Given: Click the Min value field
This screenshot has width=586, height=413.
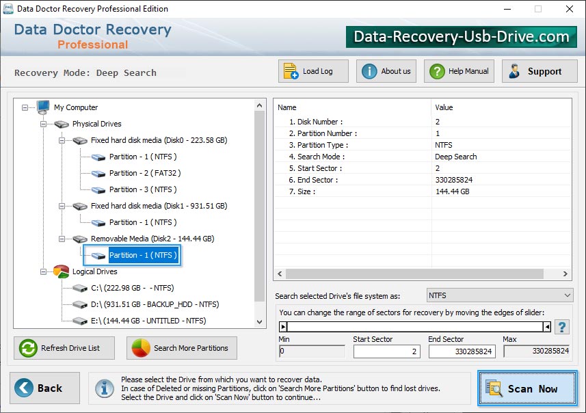Looking at the screenshot, I should 312,351.
